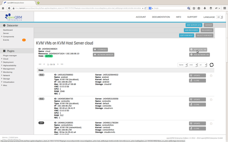Open the ACCOUNT menu
Screen dimensions: 228x142
pos(141,17)
